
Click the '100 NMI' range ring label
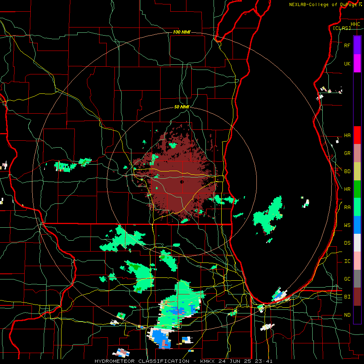182,32
